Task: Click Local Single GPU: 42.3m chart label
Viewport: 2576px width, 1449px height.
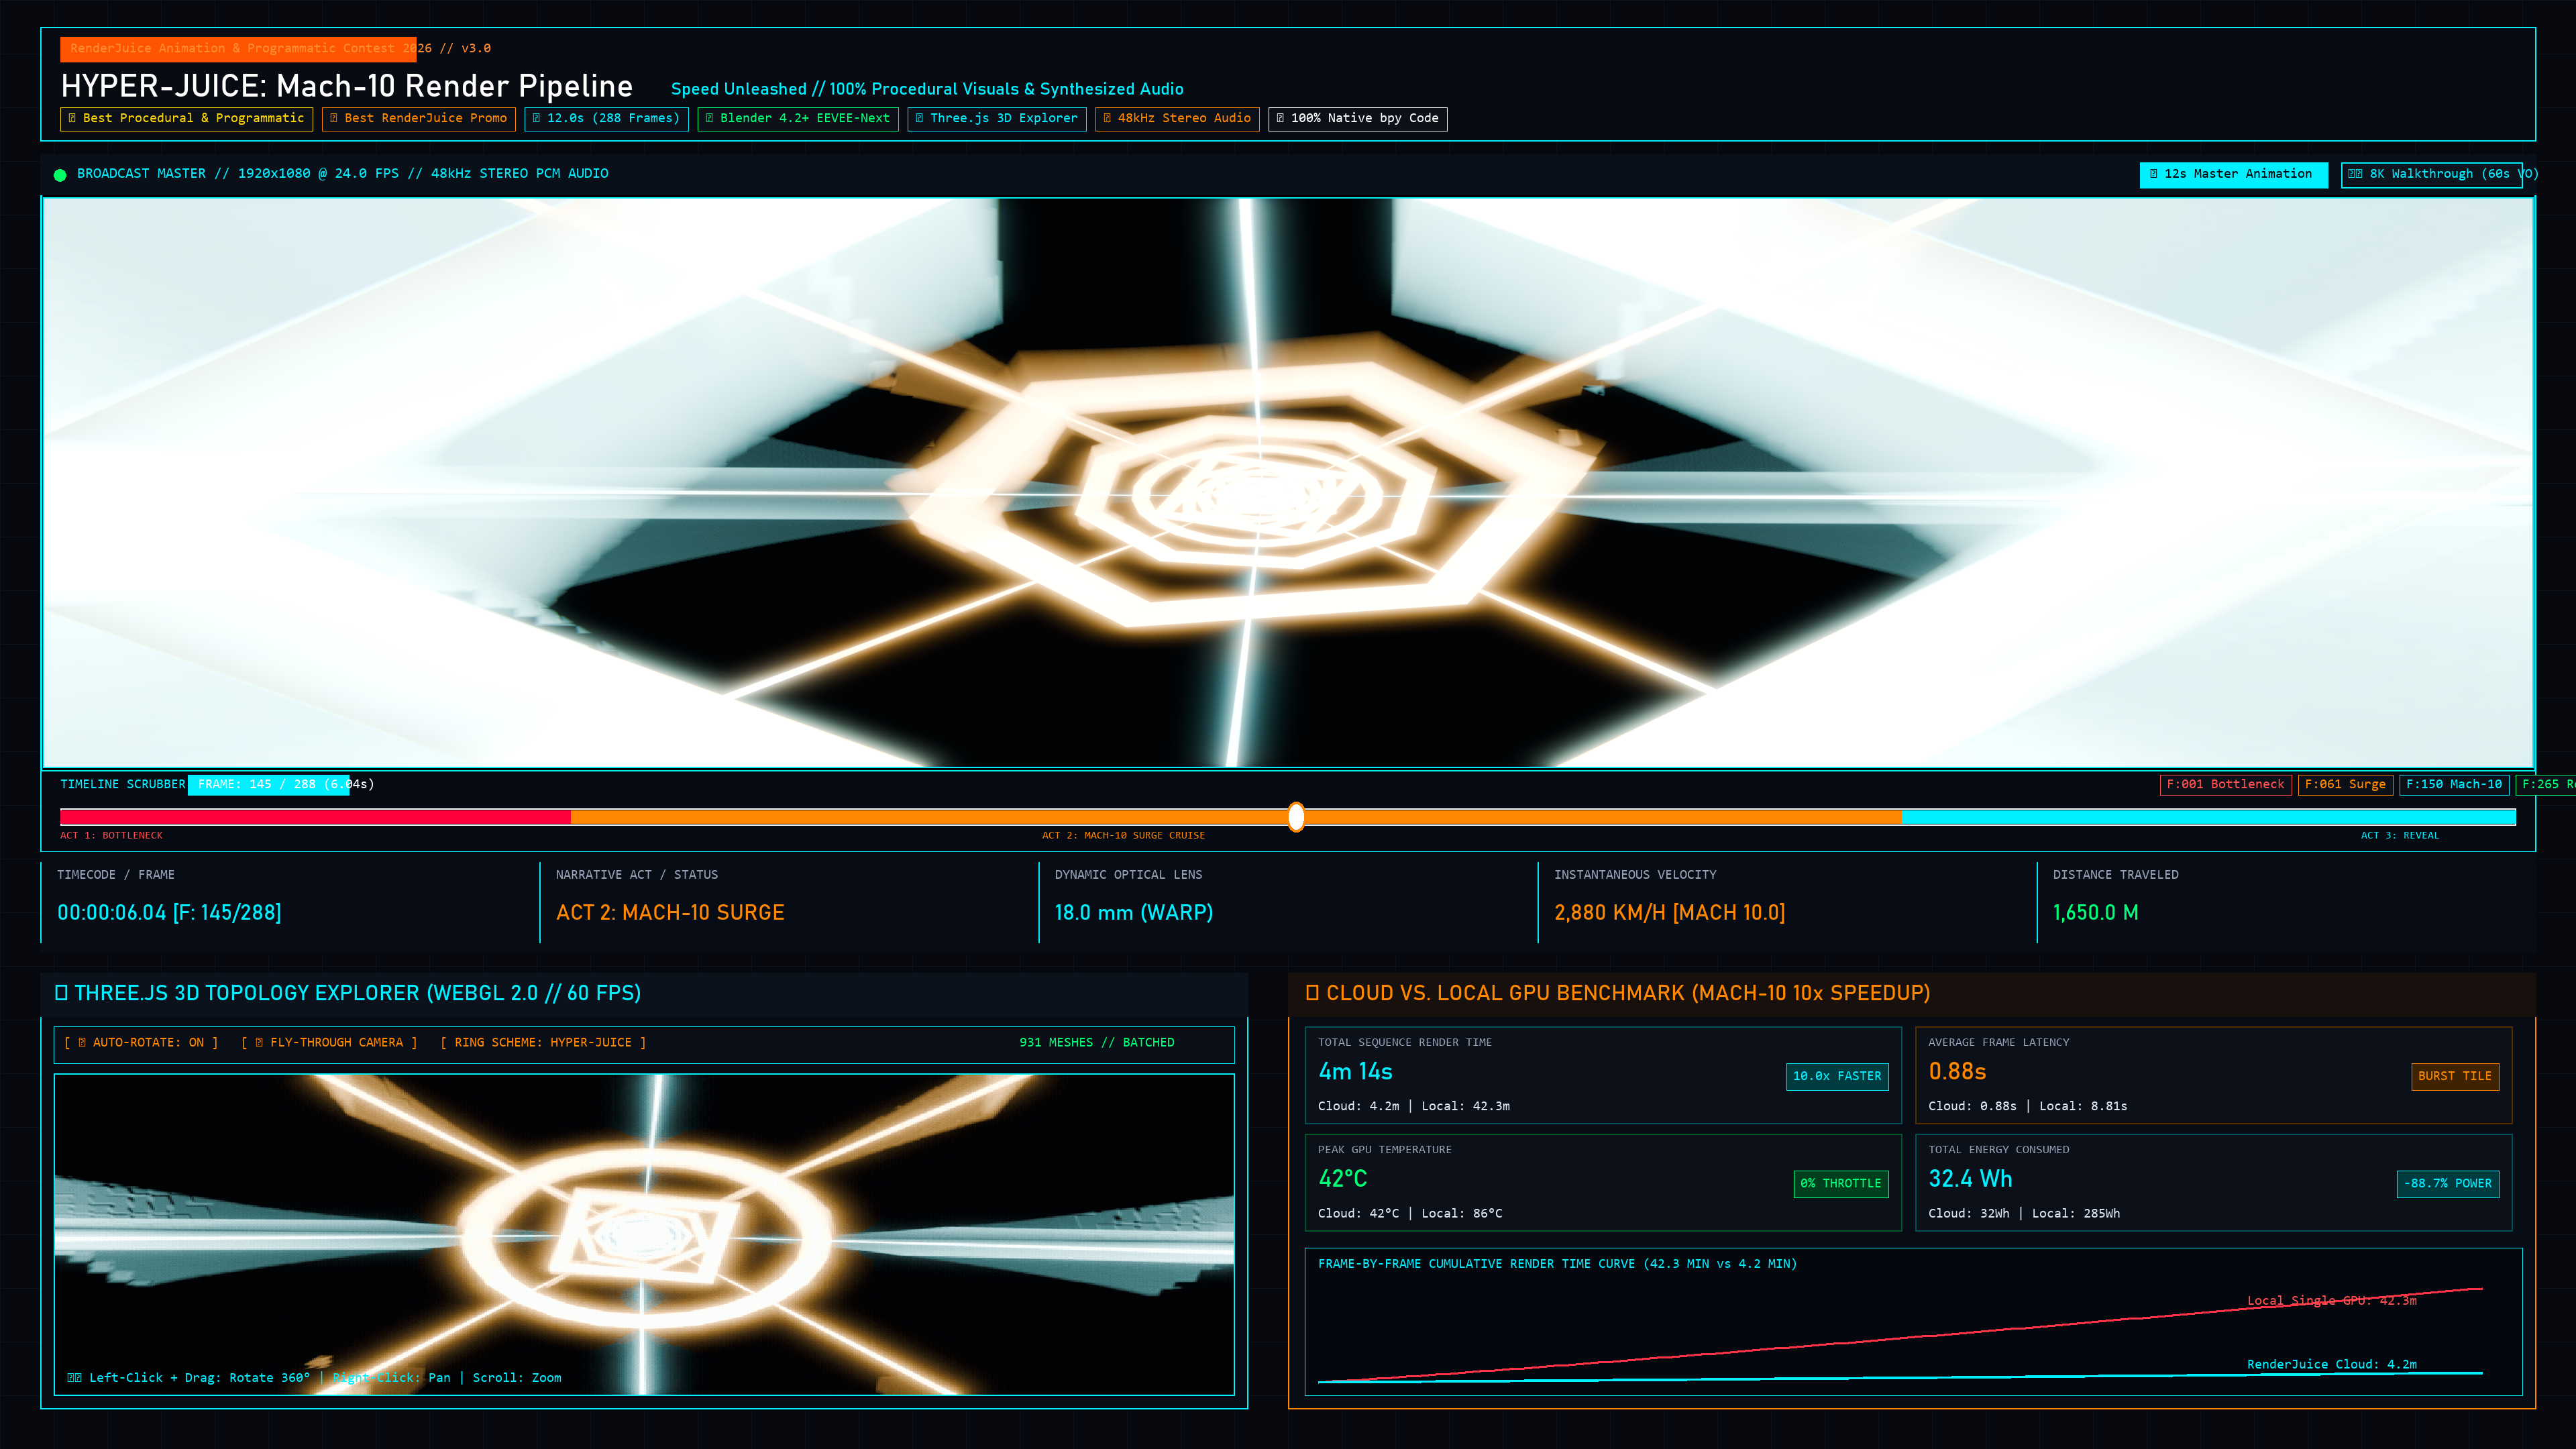Action: click(x=2332, y=1301)
